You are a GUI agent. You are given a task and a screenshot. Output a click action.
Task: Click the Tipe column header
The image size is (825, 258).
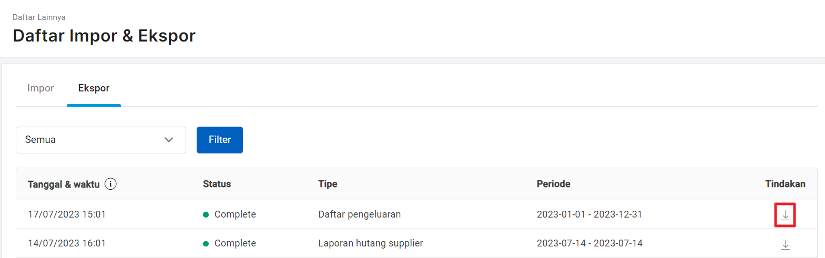328,184
